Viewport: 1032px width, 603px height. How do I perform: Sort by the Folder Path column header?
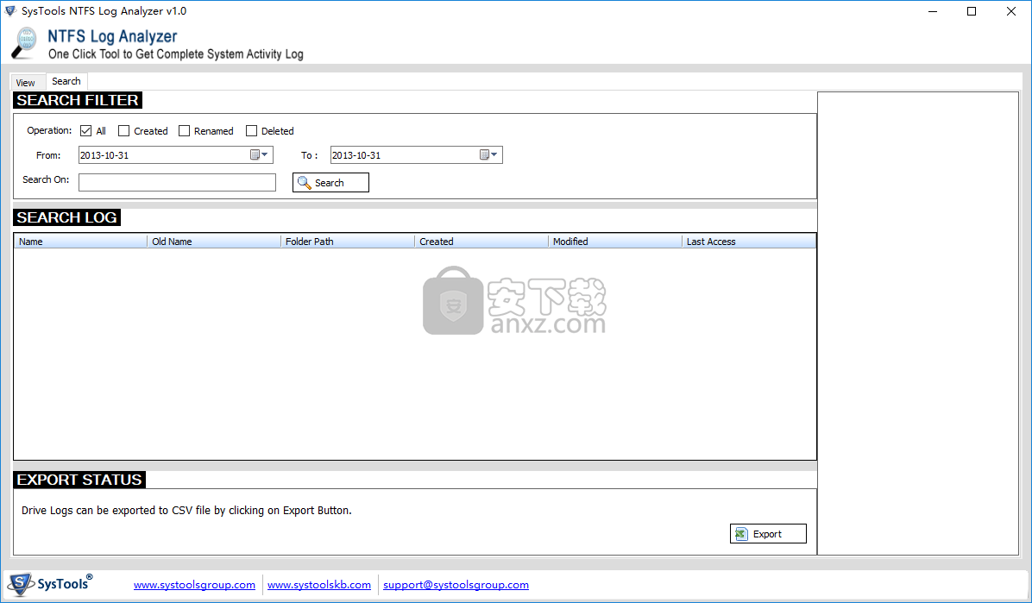point(348,242)
